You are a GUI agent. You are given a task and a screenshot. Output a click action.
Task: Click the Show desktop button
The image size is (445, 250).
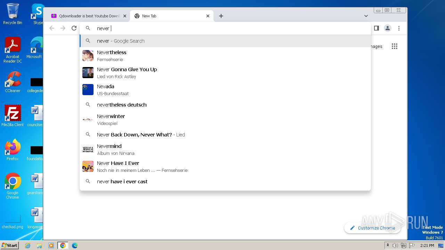[x=441, y=245]
